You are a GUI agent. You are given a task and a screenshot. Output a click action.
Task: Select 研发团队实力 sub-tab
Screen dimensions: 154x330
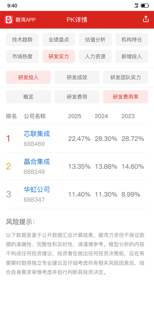point(126,77)
